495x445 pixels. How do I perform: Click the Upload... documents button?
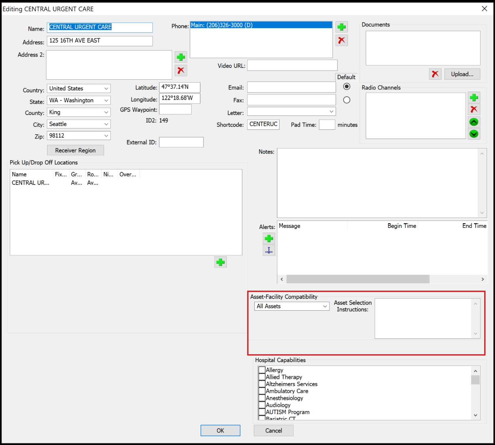tap(462, 74)
